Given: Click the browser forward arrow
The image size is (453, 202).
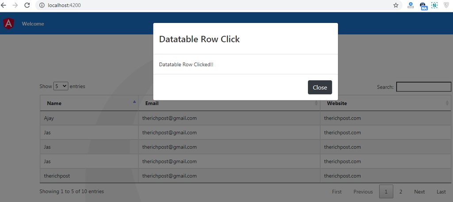Looking at the screenshot, I should tap(15, 5).
